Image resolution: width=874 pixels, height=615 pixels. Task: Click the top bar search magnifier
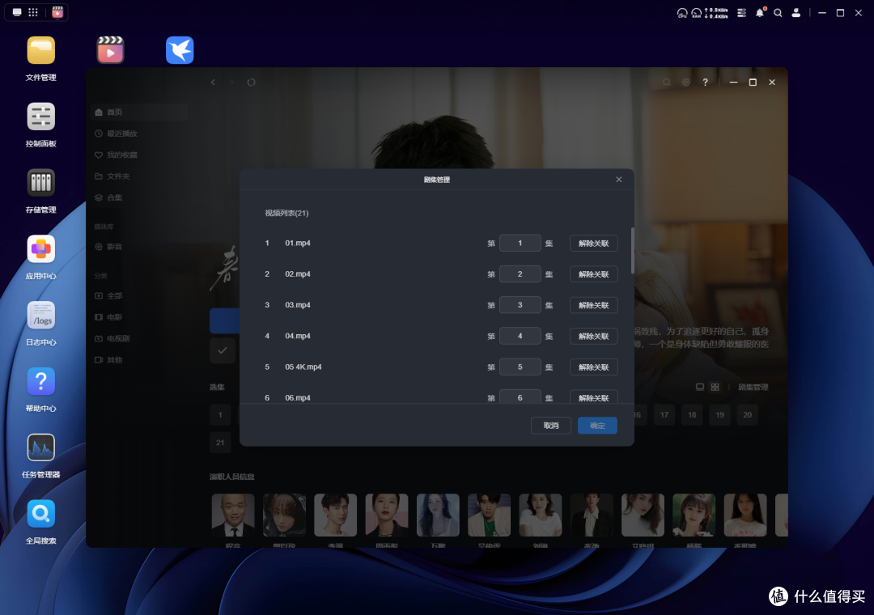[778, 13]
